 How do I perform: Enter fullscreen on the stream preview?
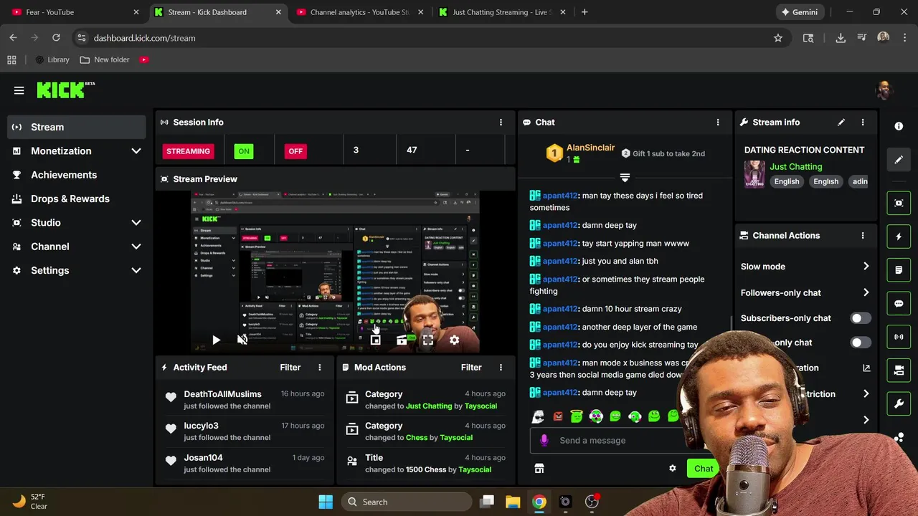427,340
